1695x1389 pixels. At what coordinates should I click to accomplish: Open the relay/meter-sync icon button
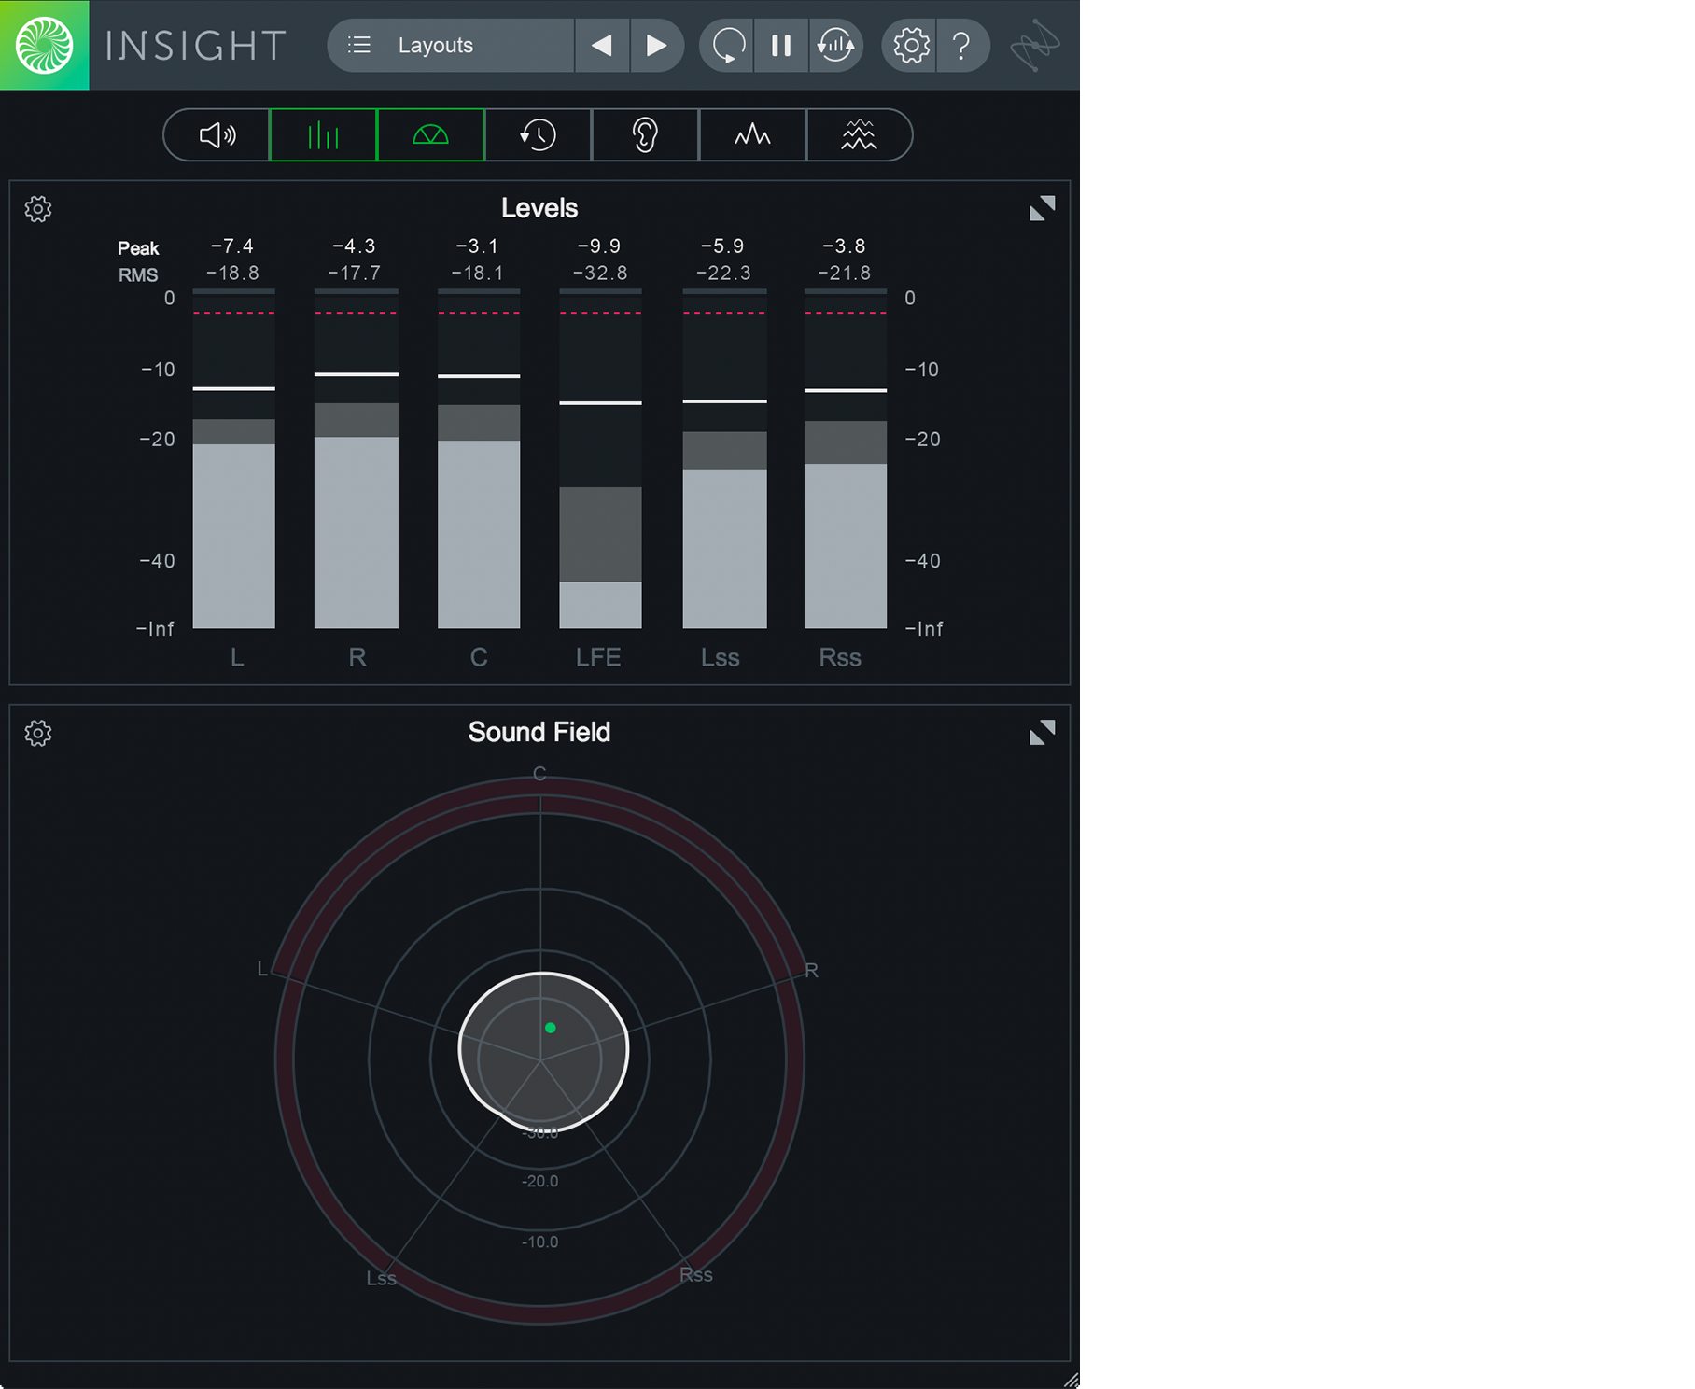click(x=835, y=45)
